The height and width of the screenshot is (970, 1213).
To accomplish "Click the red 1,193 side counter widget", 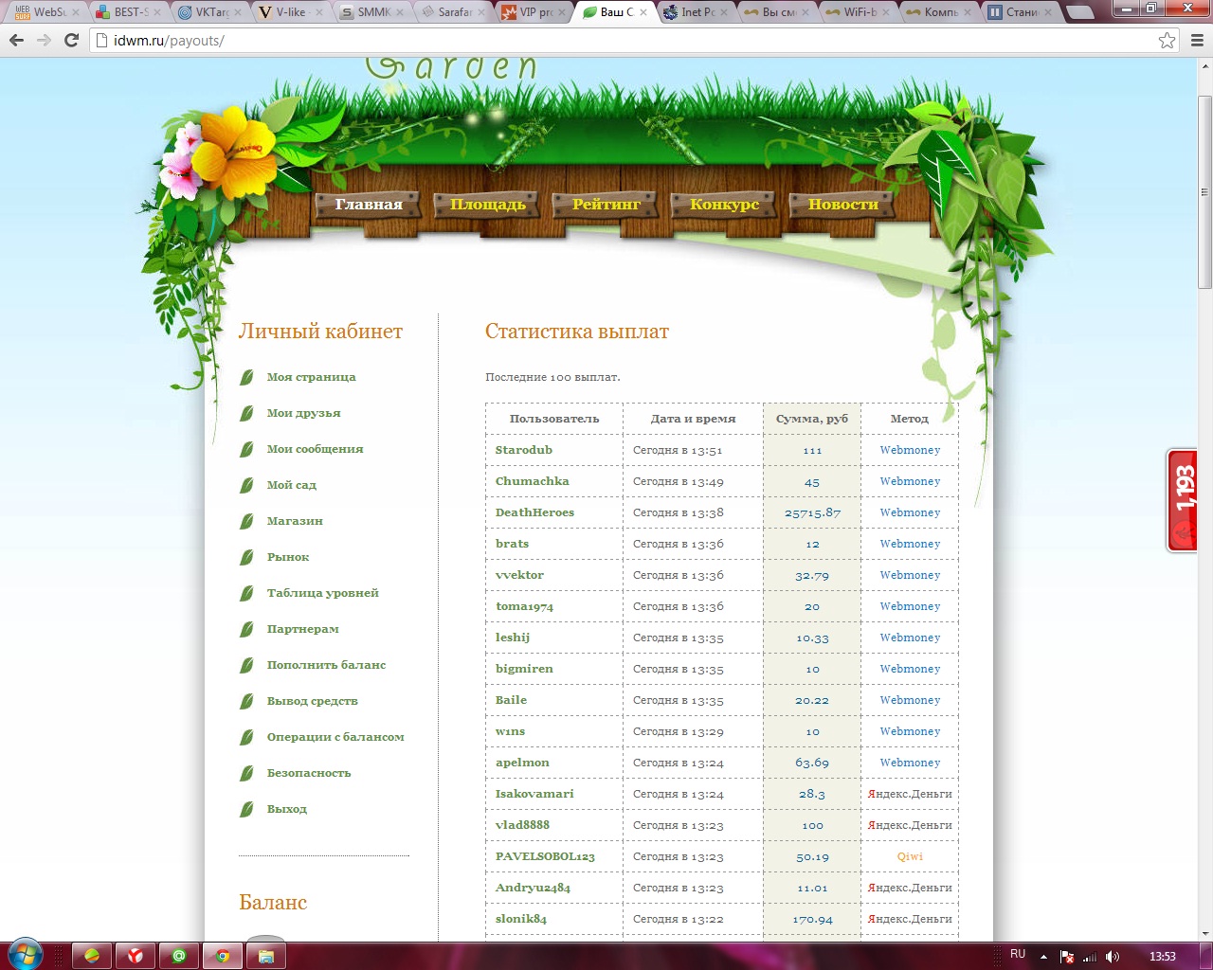I will [1183, 500].
